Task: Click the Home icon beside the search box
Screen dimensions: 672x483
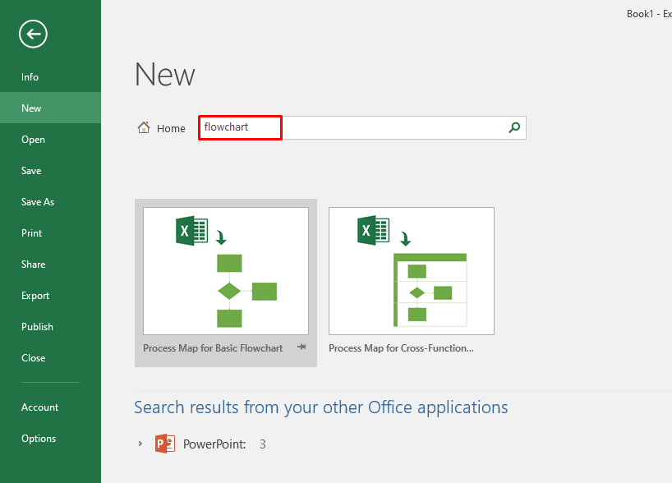Action: (144, 127)
